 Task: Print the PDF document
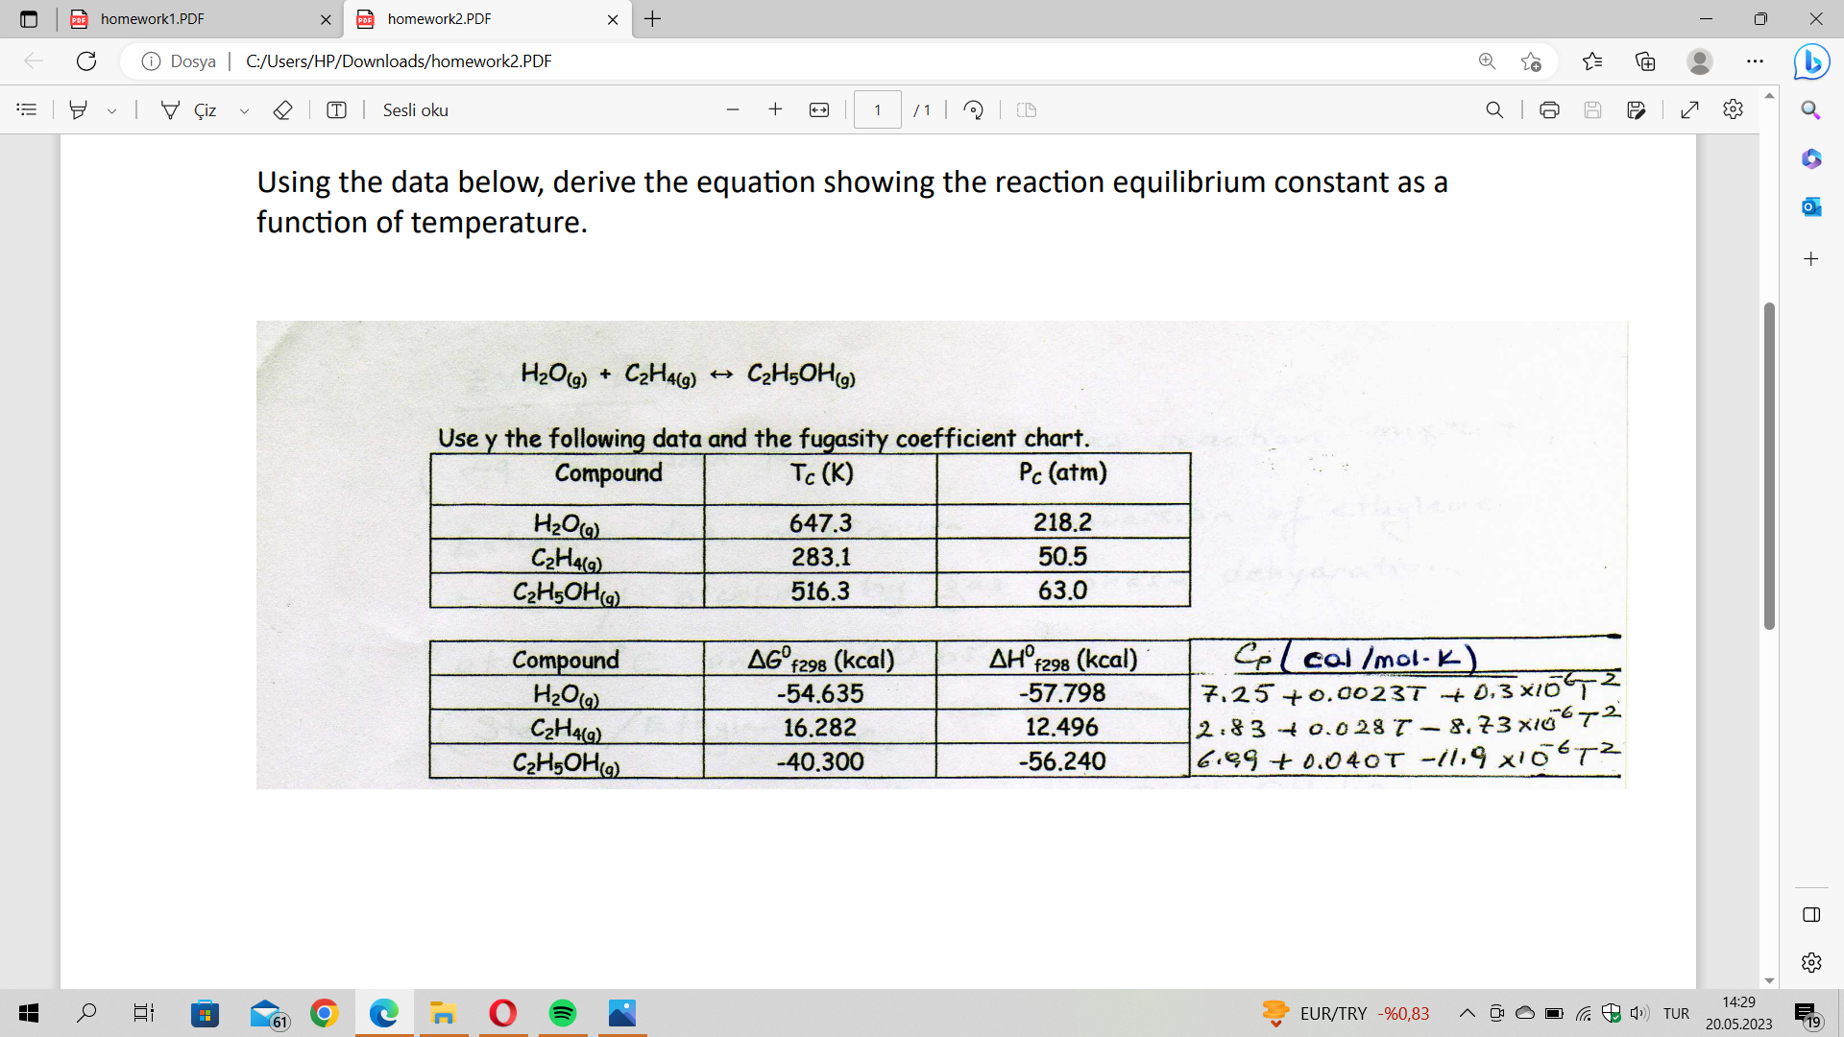1549,109
